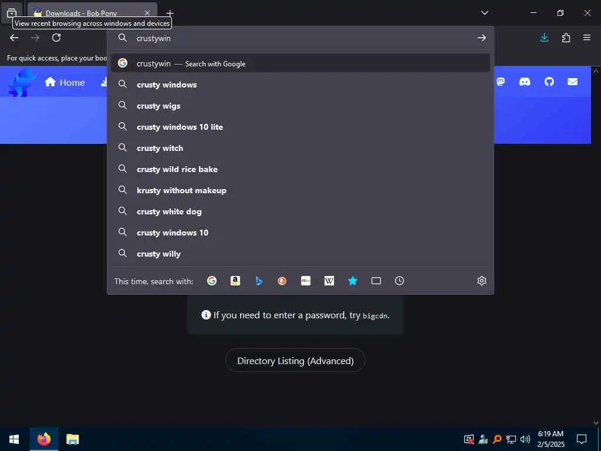Viewport: 601px width, 451px height.
Task: Choose suggestion crusty willy
Action: [x=300, y=253]
